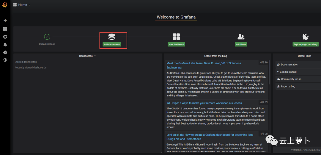This screenshot has height=155, width=321.
Task: Open the WFH tips blog post
Action: tap(204, 103)
